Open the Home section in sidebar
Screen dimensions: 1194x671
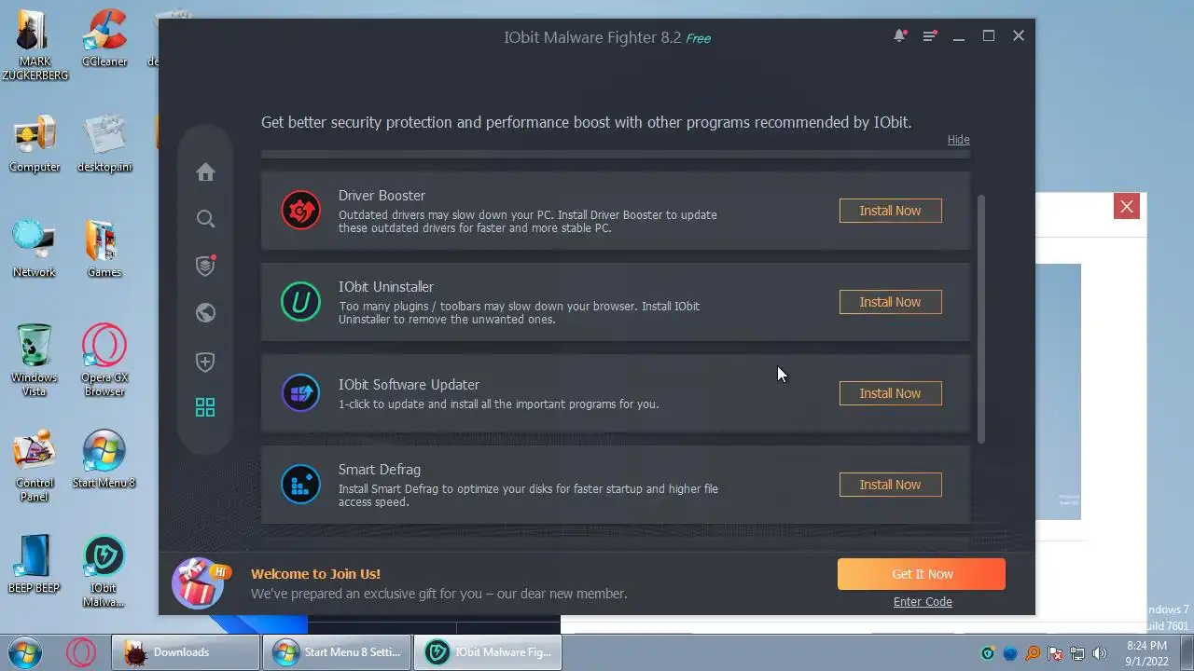pyautogui.click(x=205, y=172)
